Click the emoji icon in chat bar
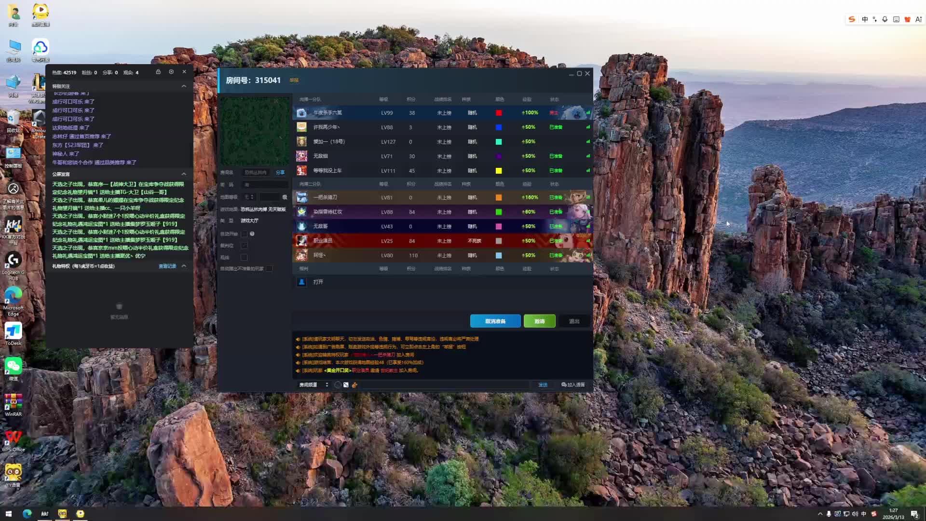The width and height of the screenshot is (926, 521). pyautogui.click(x=338, y=384)
